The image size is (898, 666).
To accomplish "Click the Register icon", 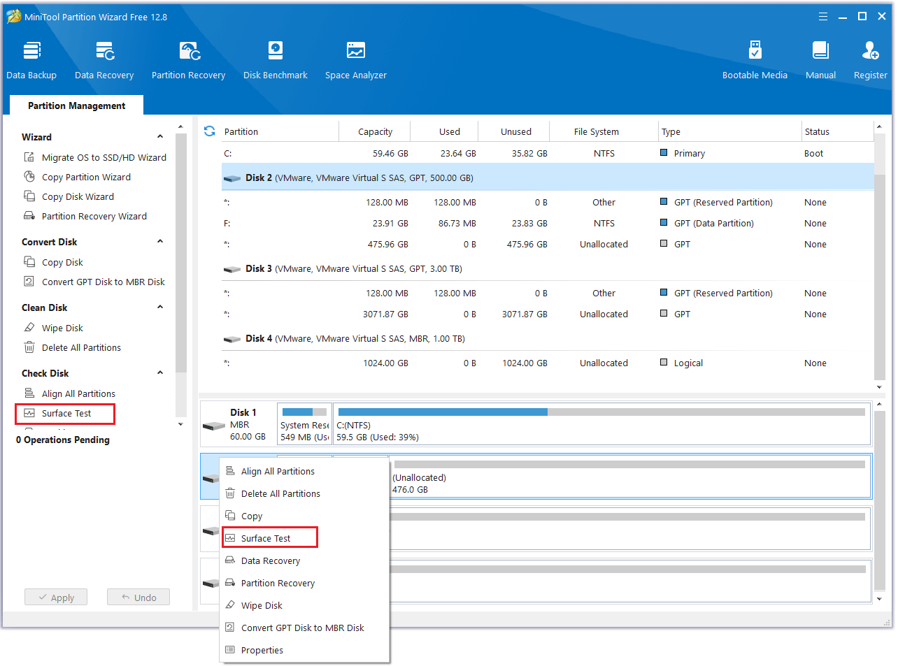I will 870,51.
